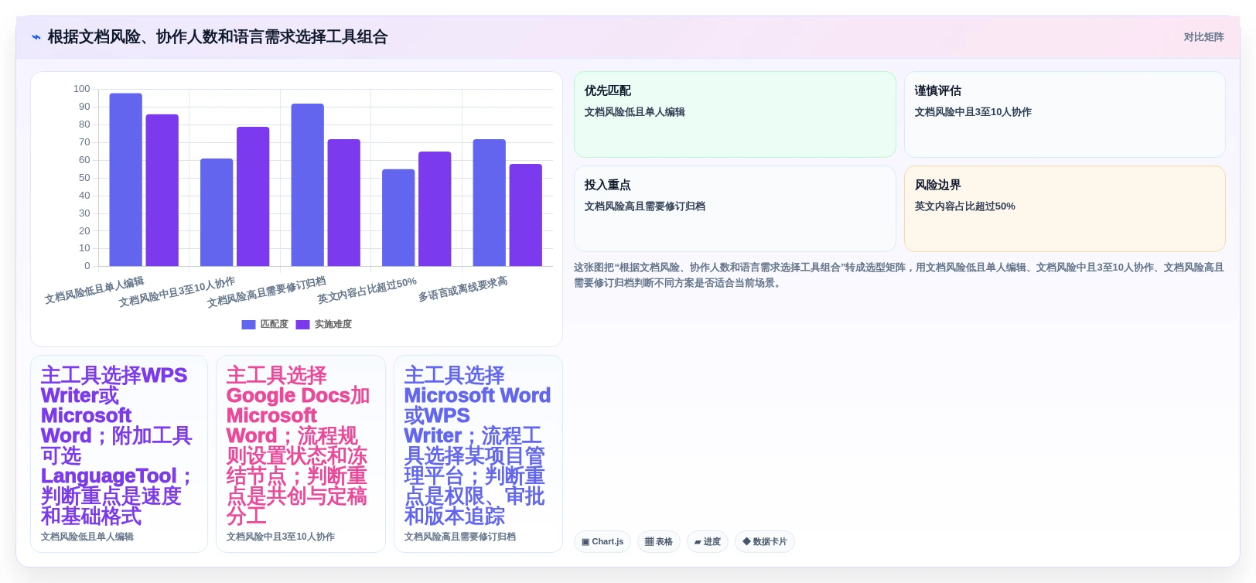Screen dimensions: 1256x583
Task: Click the 实施难度 bar for 英文内容占比超过50%
Action: point(435,209)
